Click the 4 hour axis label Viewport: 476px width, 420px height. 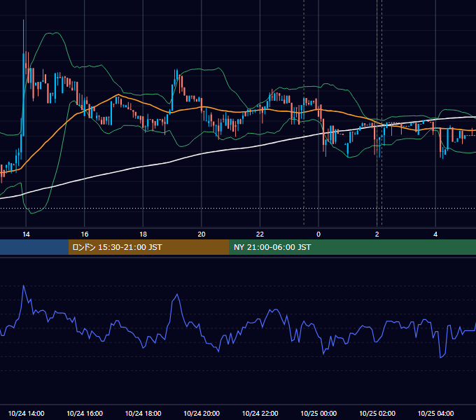(435, 234)
